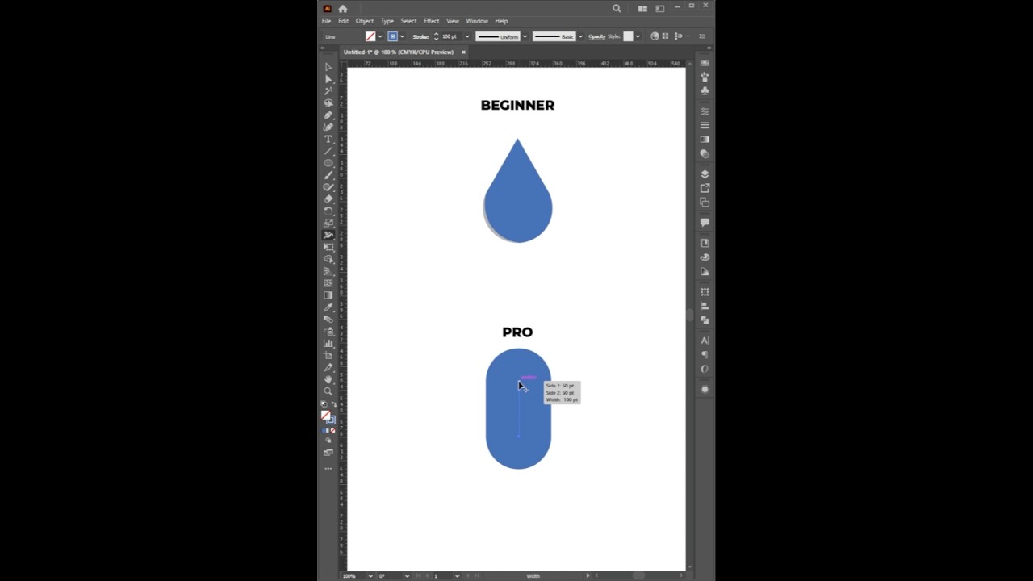Select the Gradient tool
This screenshot has width=1033, height=581.
click(x=328, y=295)
